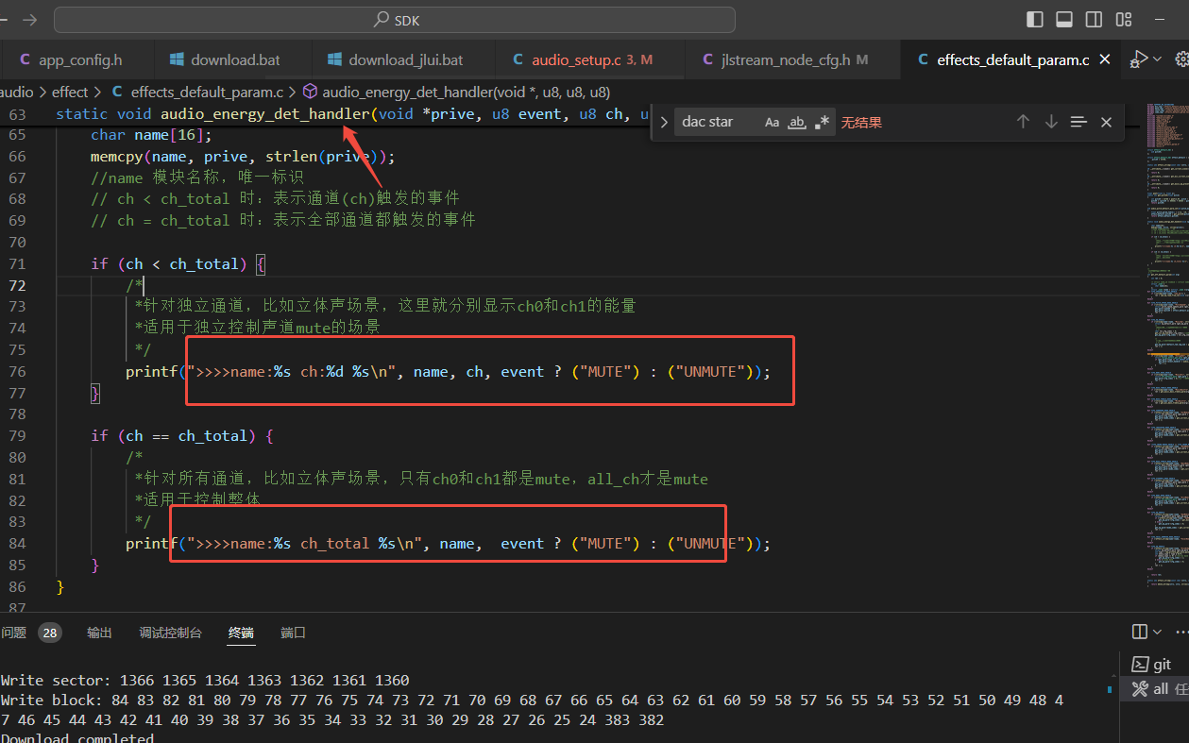Split the terminal panel
1189x743 pixels.
click(1140, 632)
